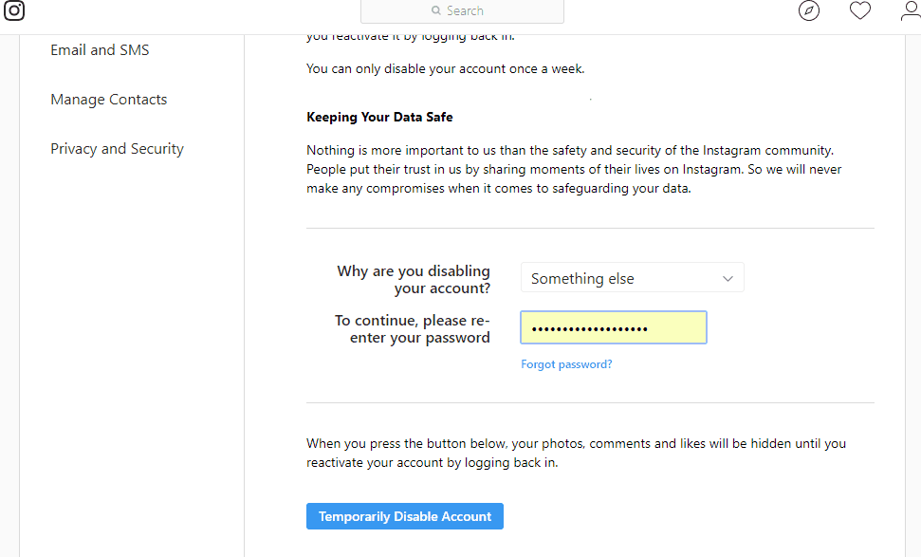Go to Manage Contacts section
This screenshot has width=921, height=557.
coord(108,100)
